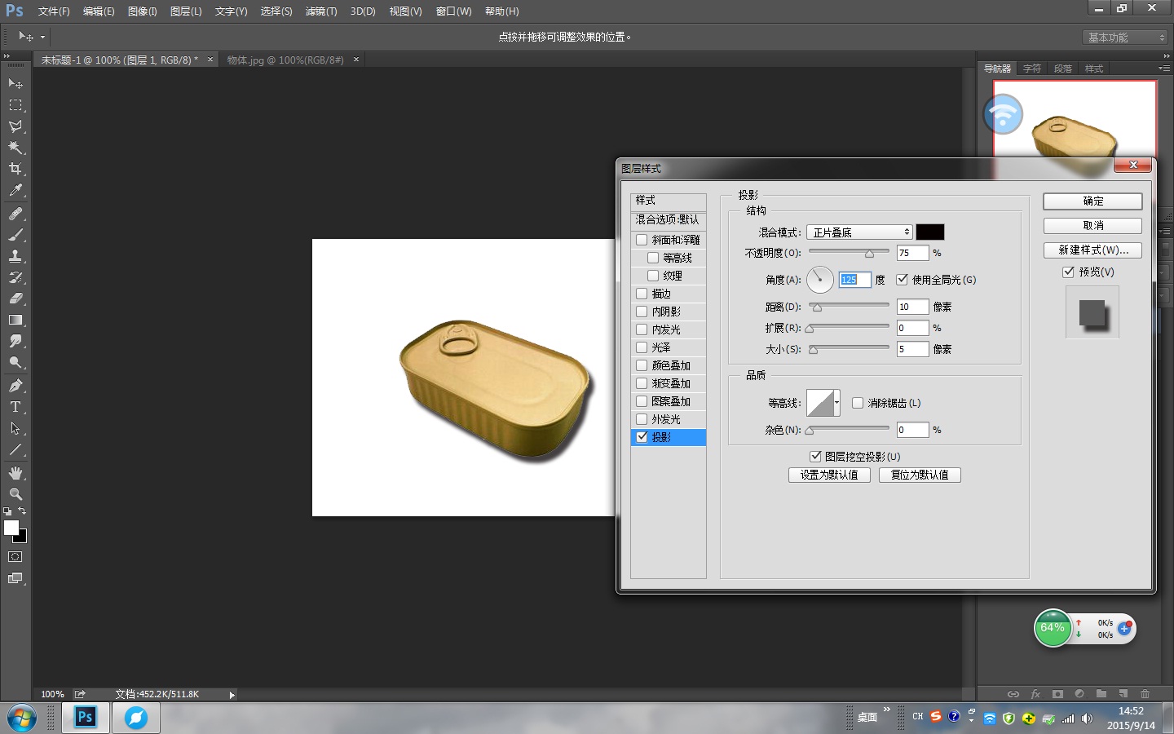The image size is (1174, 734).
Task: Swap foreground and background colors
Action: 22,511
